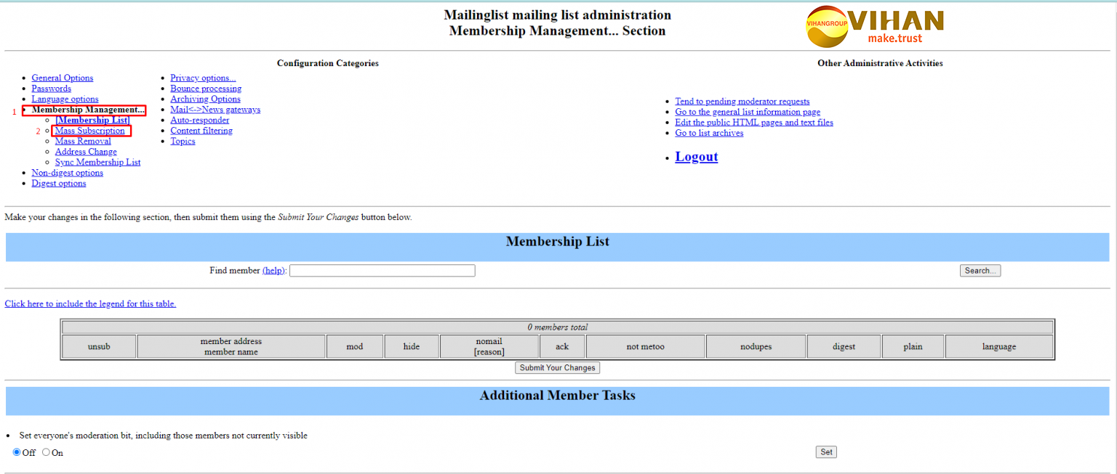The width and height of the screenshot is (1117, 474).
Task: Click the Logout link
Action: click(696, 157)
